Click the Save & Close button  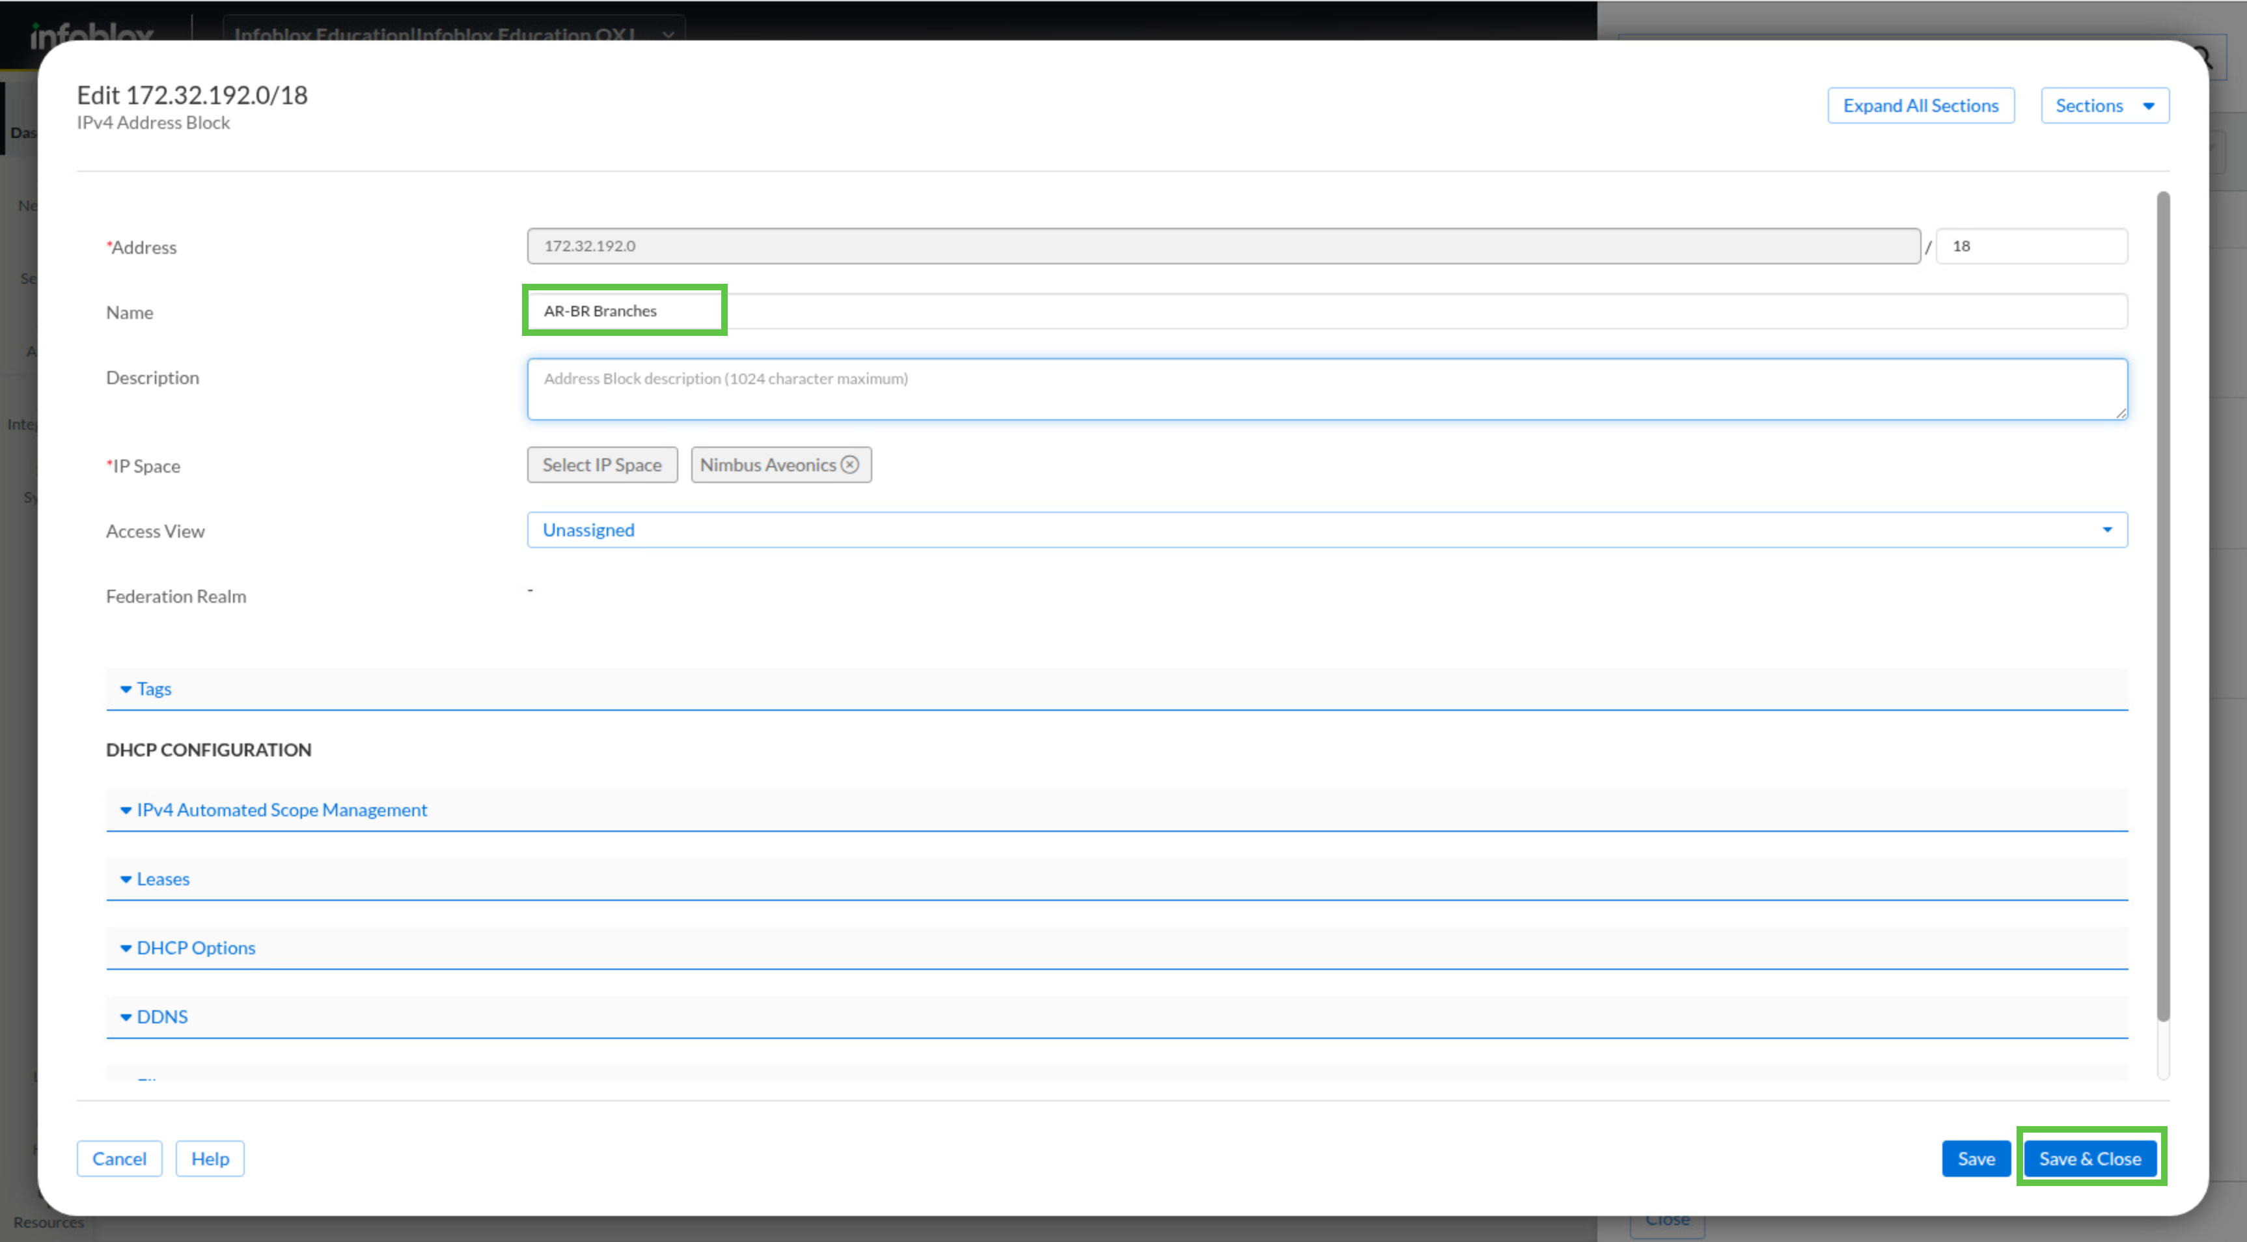point(2089,1158)
